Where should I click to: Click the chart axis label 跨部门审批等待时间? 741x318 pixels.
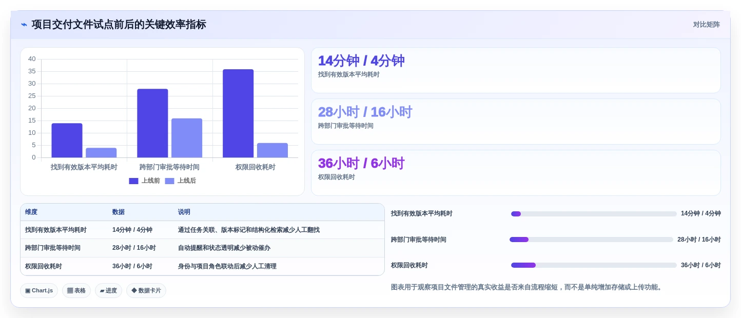point(169,167)
